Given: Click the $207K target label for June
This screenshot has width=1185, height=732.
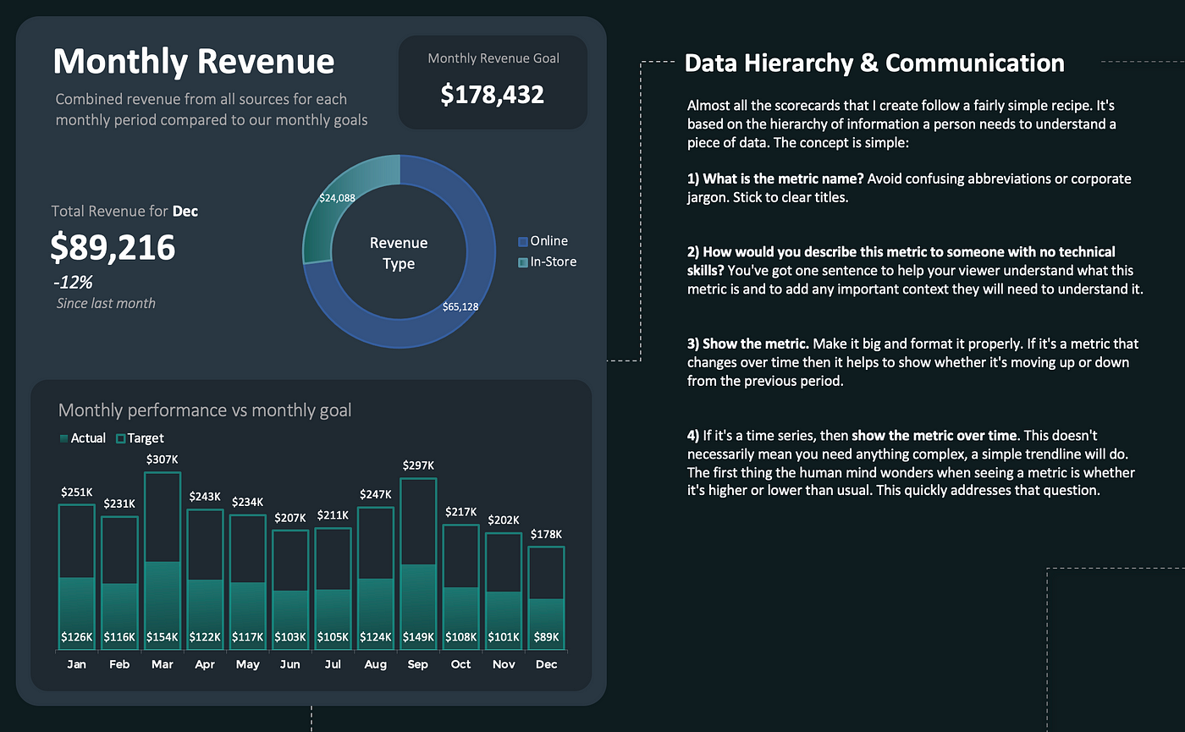Looking at the screenshot, I should pyautogui.click(x=290, y=517).
